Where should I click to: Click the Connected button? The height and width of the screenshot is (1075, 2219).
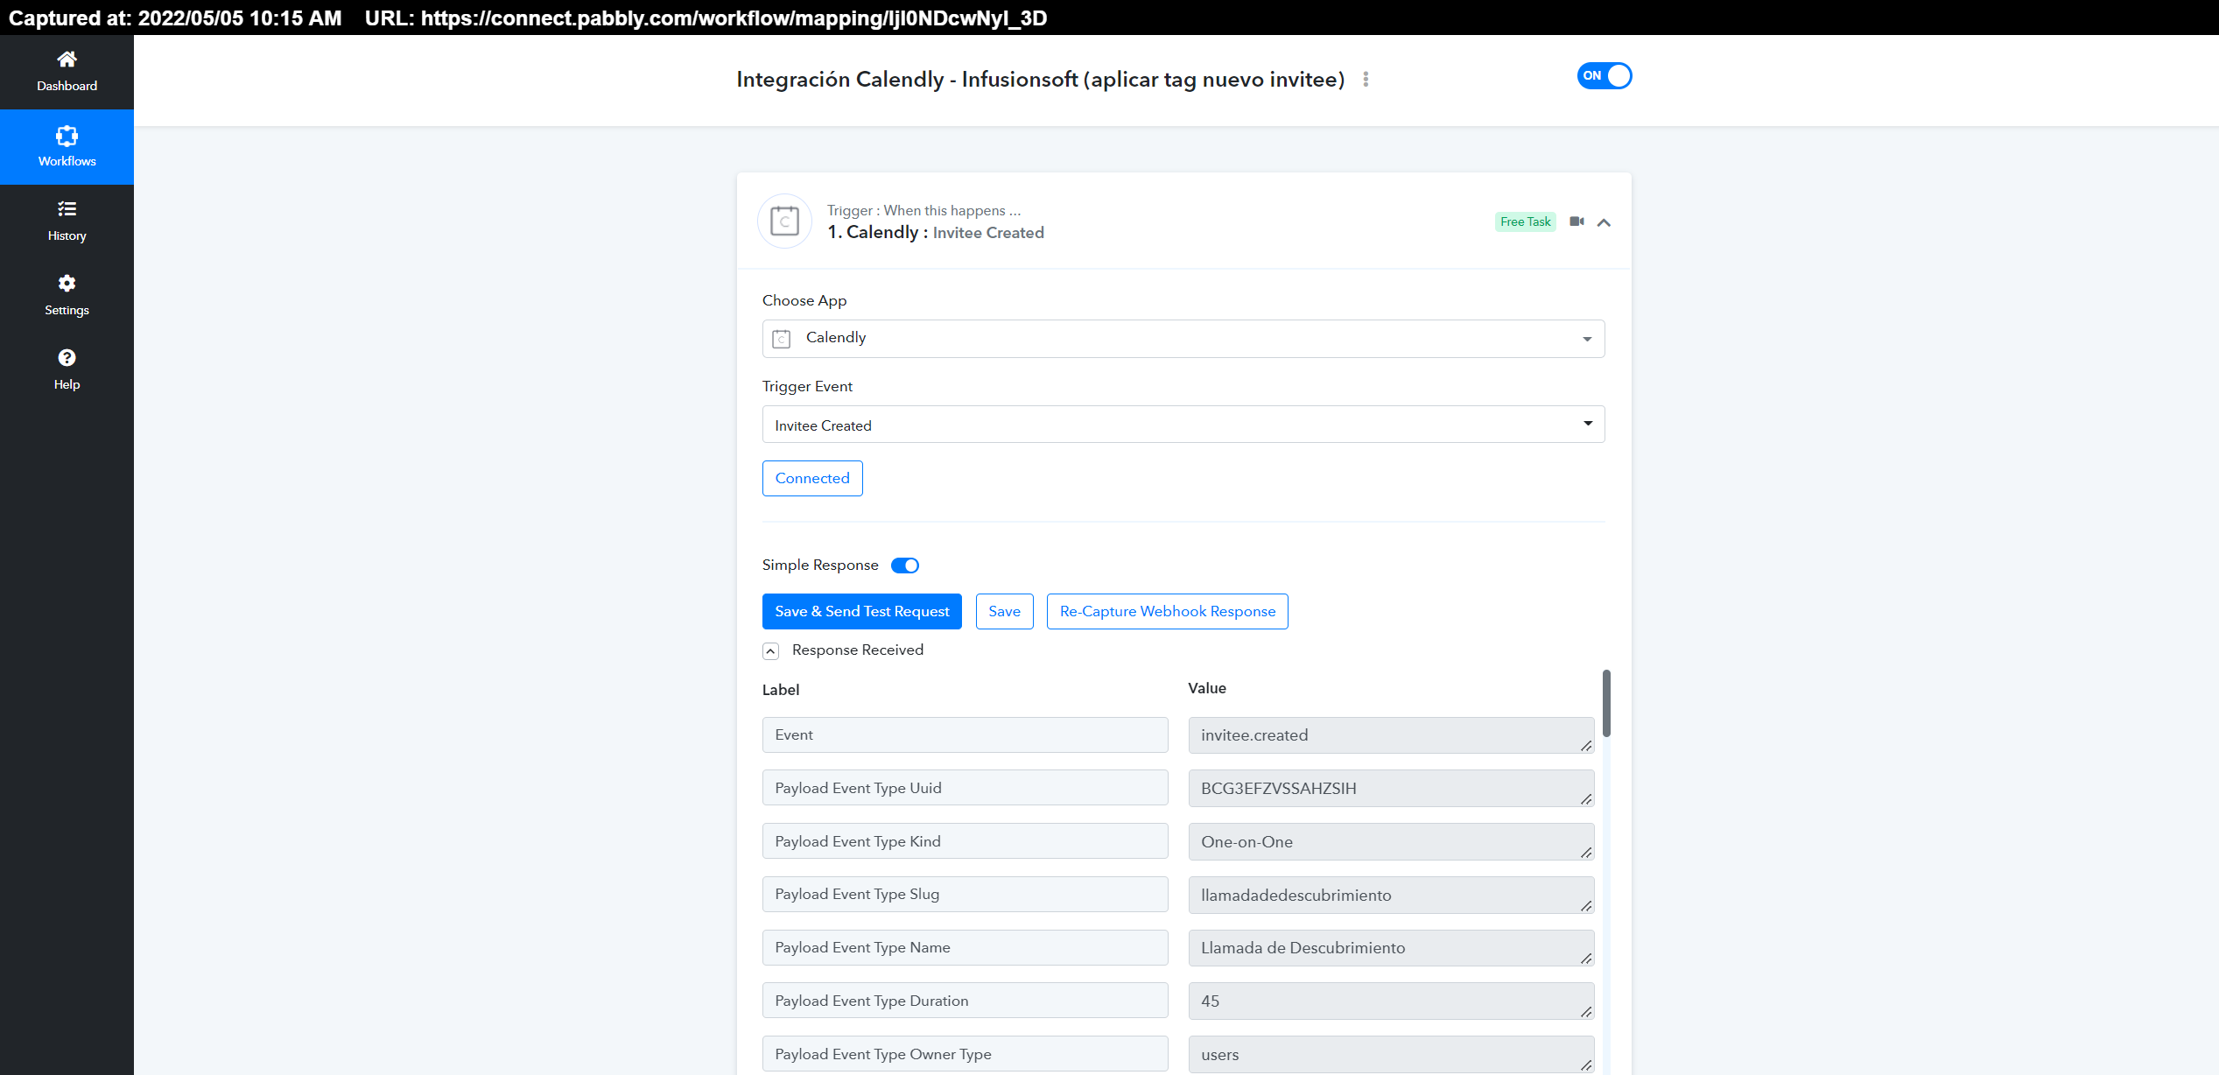click(812, 479)
